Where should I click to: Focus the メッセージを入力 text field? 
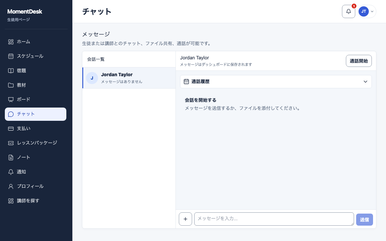(x=274, y=219)
